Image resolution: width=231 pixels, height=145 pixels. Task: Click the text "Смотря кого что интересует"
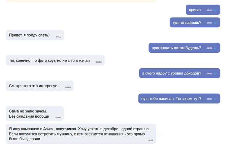pyautogui.click(x=34, y=86)
